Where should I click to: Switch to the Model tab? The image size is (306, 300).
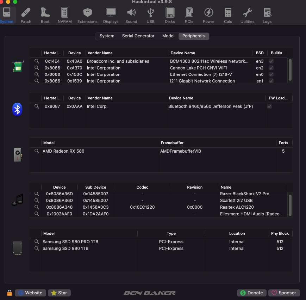point(168,36)
